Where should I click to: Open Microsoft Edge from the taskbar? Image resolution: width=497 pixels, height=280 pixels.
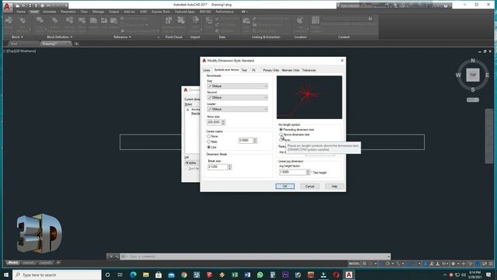click(133, 275)
